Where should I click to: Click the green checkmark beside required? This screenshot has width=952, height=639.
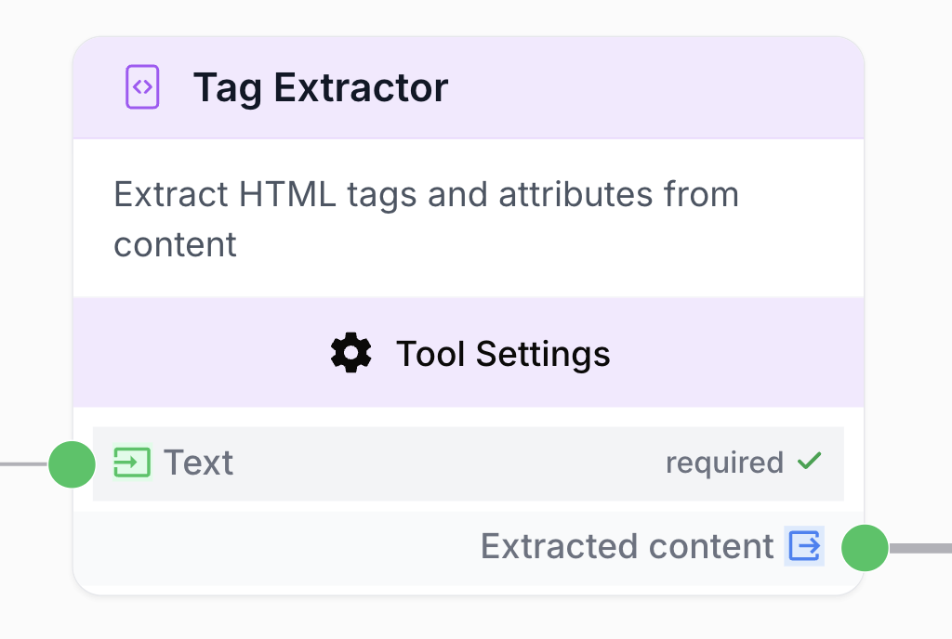coord(810,461)
